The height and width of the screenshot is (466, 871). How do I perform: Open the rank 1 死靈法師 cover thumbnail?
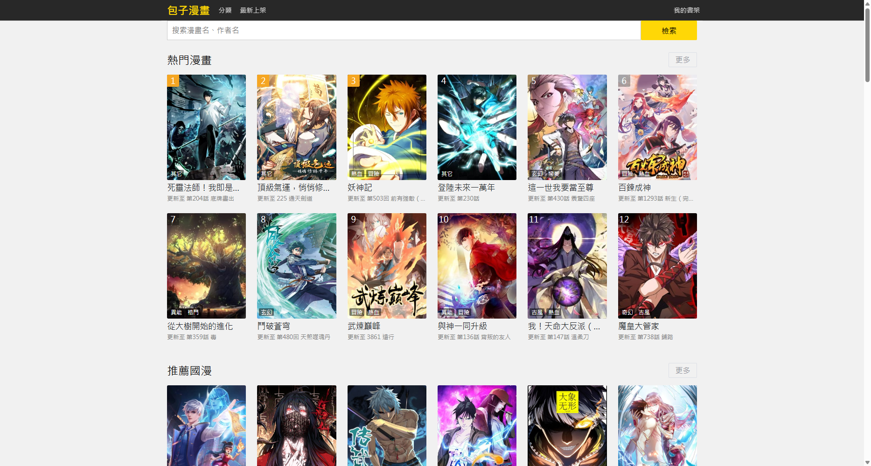206,127
